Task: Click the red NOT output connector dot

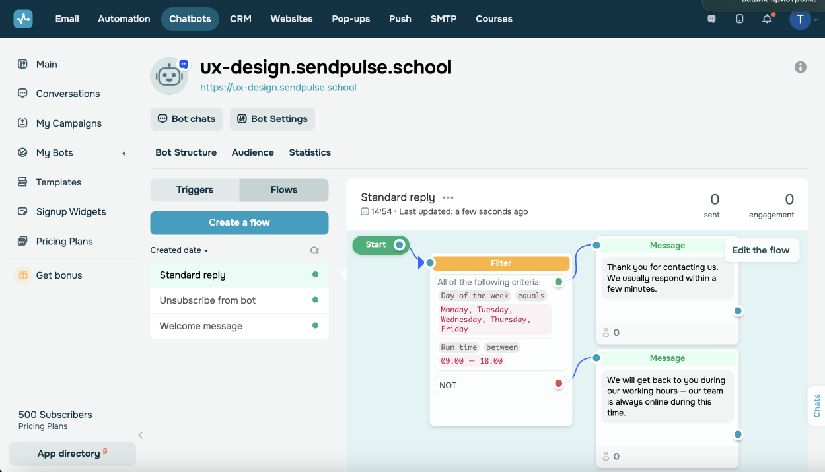Action: click(x=559, y=384)
